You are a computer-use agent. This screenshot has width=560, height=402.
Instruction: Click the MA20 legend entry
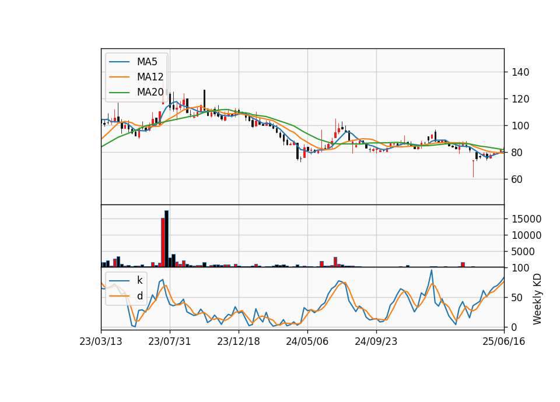coord(136,92)
